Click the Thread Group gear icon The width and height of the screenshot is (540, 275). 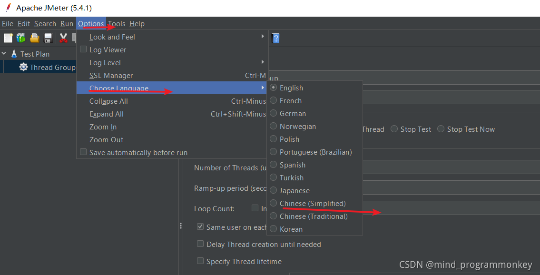(x=23, y=67)
